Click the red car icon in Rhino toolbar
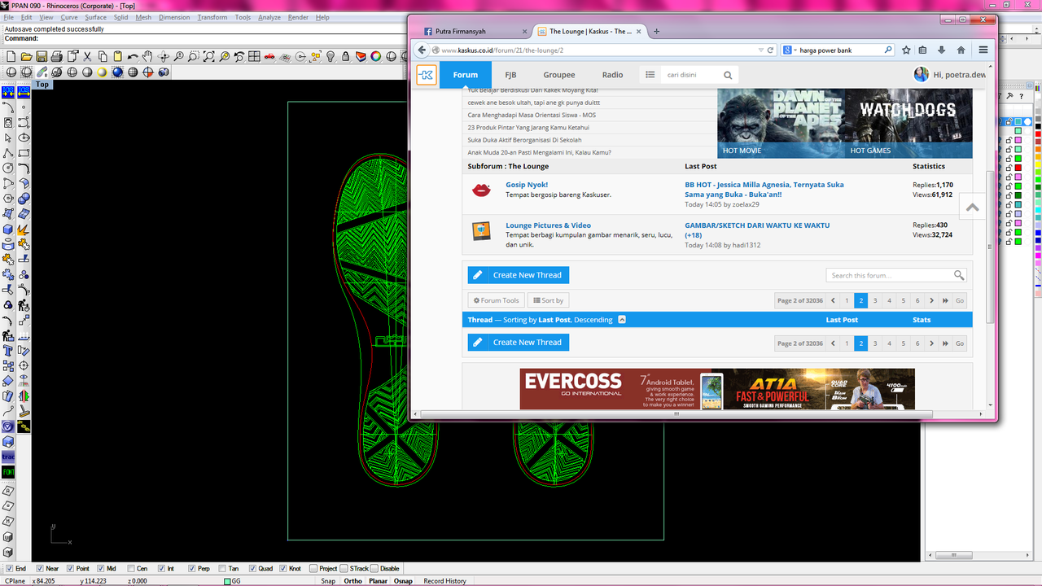Screen dimensions: 1042x586 (269, 56)
